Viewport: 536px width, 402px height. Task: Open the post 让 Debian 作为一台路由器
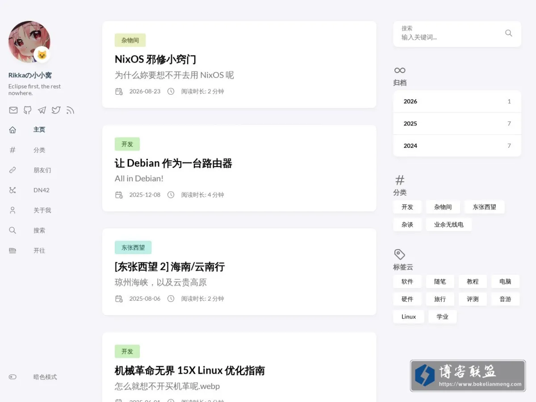coord(173,163)
